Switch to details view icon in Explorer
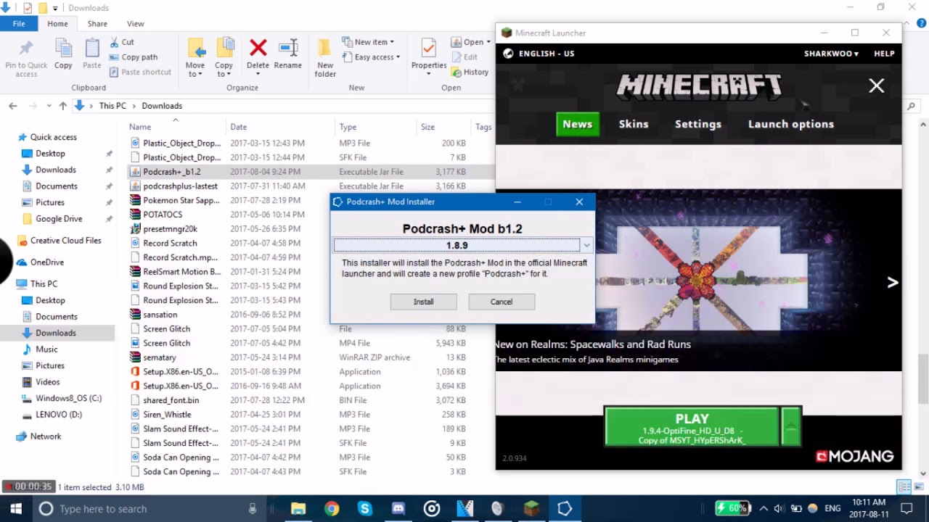 tap(902, 487)
